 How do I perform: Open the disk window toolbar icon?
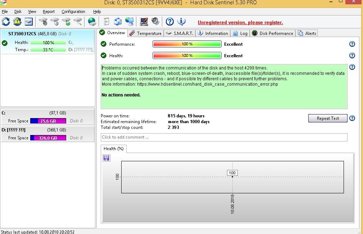click(x=28, y=22)
